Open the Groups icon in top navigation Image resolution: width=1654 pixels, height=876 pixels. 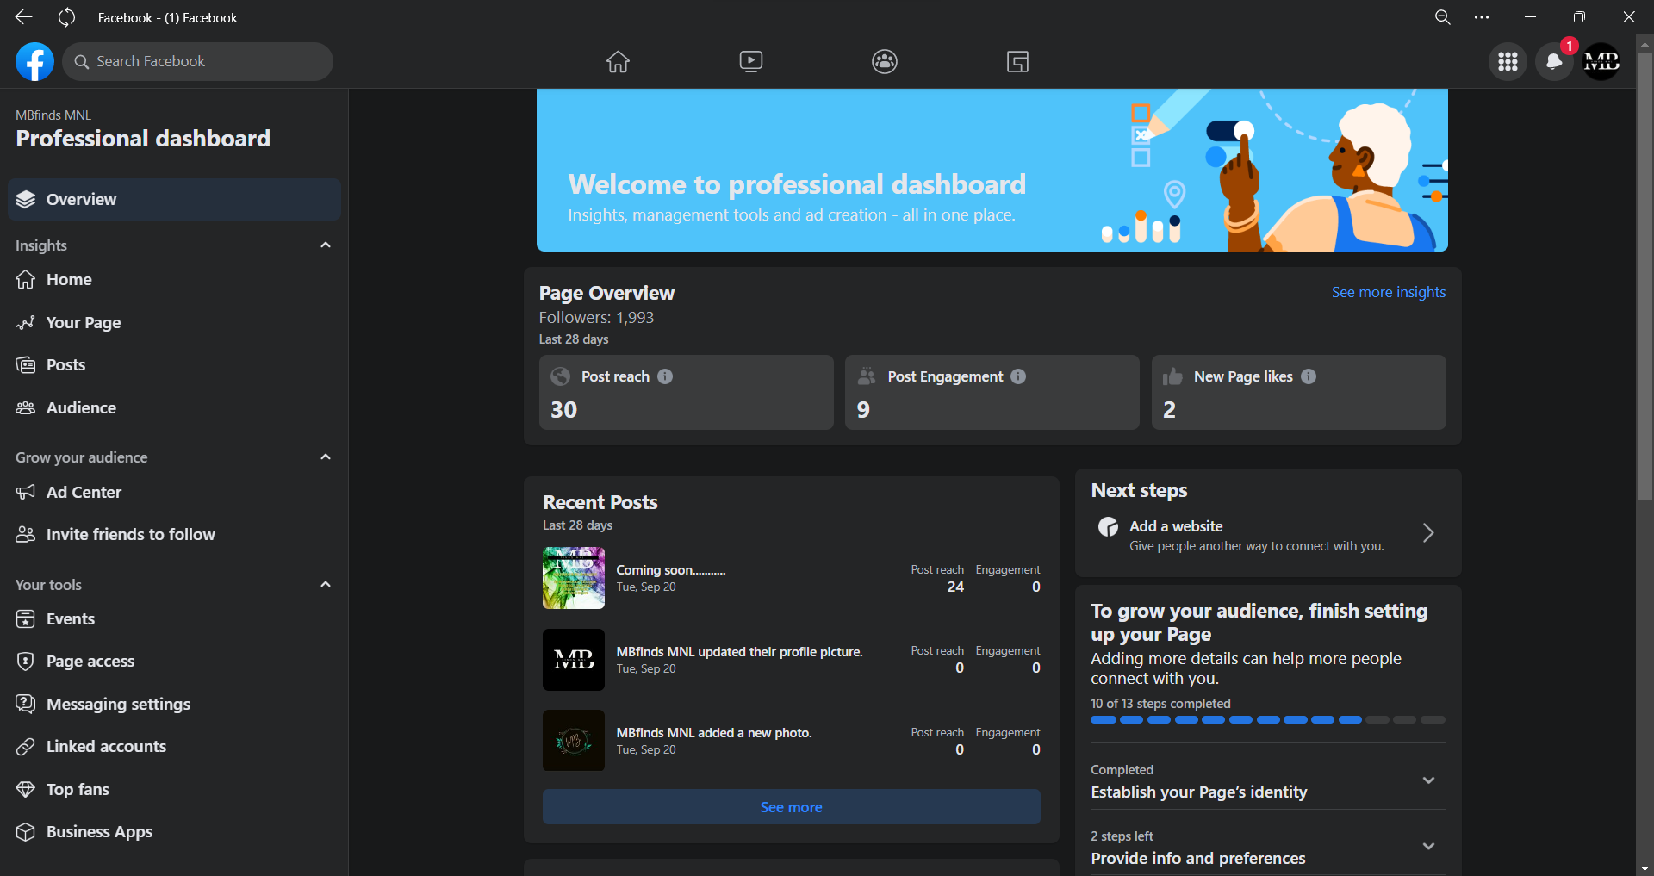[885, 62]
